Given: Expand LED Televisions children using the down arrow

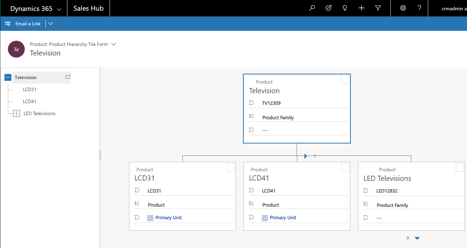Looking at the screenshot, I should [417, 238].
